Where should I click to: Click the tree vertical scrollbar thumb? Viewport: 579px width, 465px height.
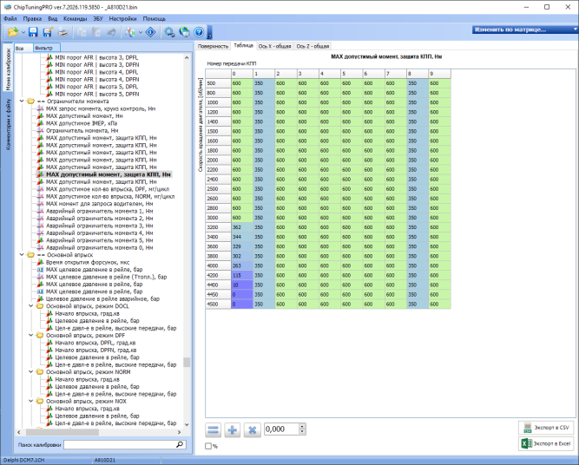(x=187, y=362)
